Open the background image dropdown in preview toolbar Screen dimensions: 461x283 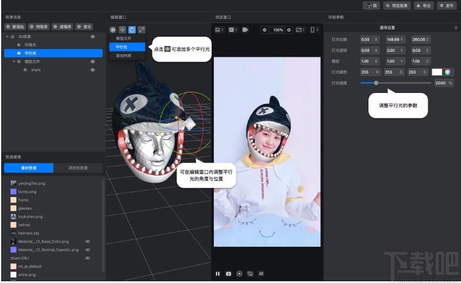point(220,30)
